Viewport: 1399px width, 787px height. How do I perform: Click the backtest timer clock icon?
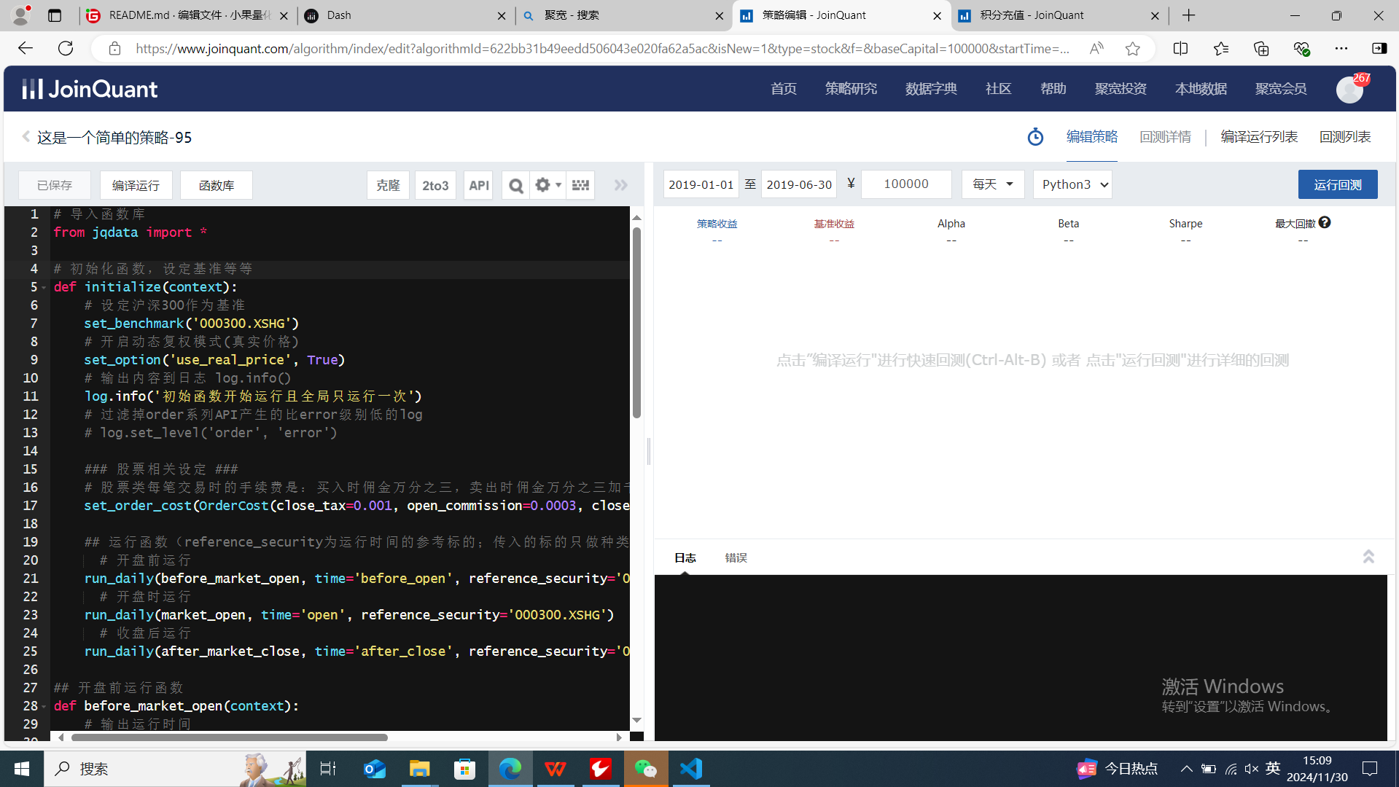pyautogui.click(x=1035, y=137)
